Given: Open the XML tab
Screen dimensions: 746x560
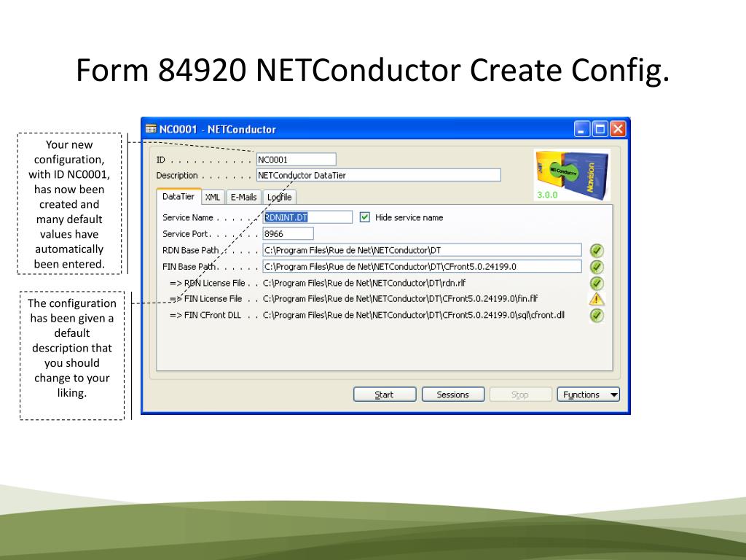Looking at the screenshot, I should [213, 197].
